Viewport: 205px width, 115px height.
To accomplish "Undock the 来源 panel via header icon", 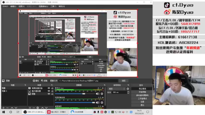I will click(x=52, y=85).
